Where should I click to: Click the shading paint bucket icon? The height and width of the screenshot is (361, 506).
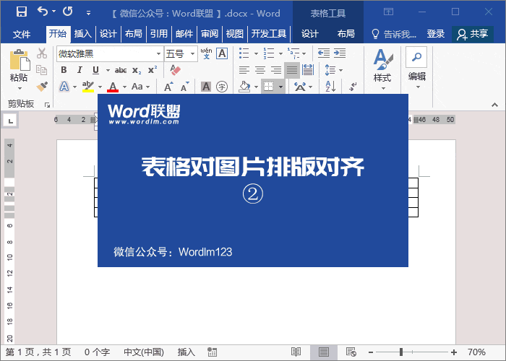pos(244,87)
